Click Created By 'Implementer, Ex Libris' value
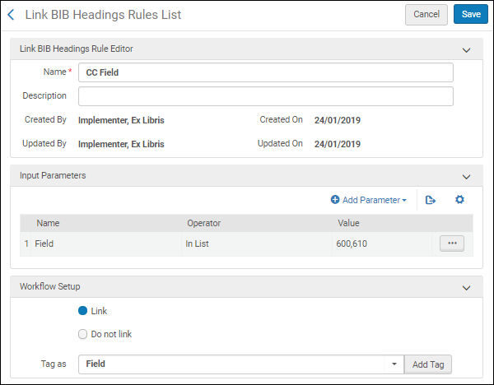Viewport: 494px width, 385px height. click(x=121, y=120)
